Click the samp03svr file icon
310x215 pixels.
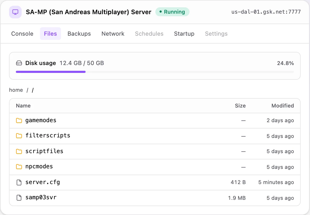pyautogui.click(x=19, y=198)
